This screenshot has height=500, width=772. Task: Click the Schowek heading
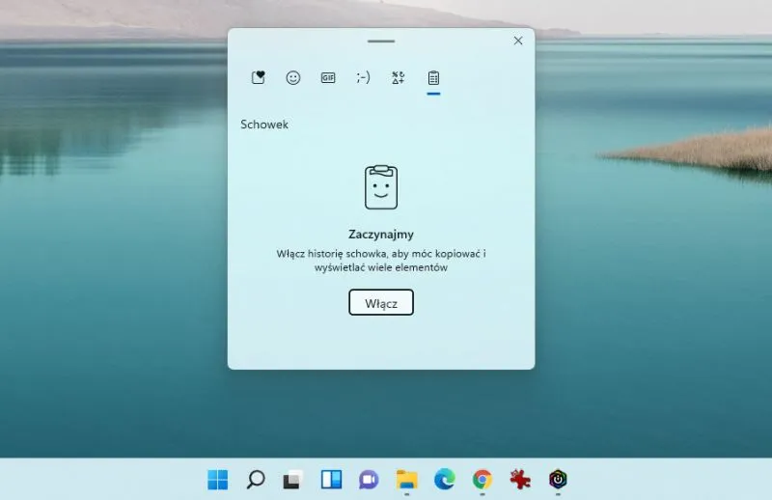264,125
